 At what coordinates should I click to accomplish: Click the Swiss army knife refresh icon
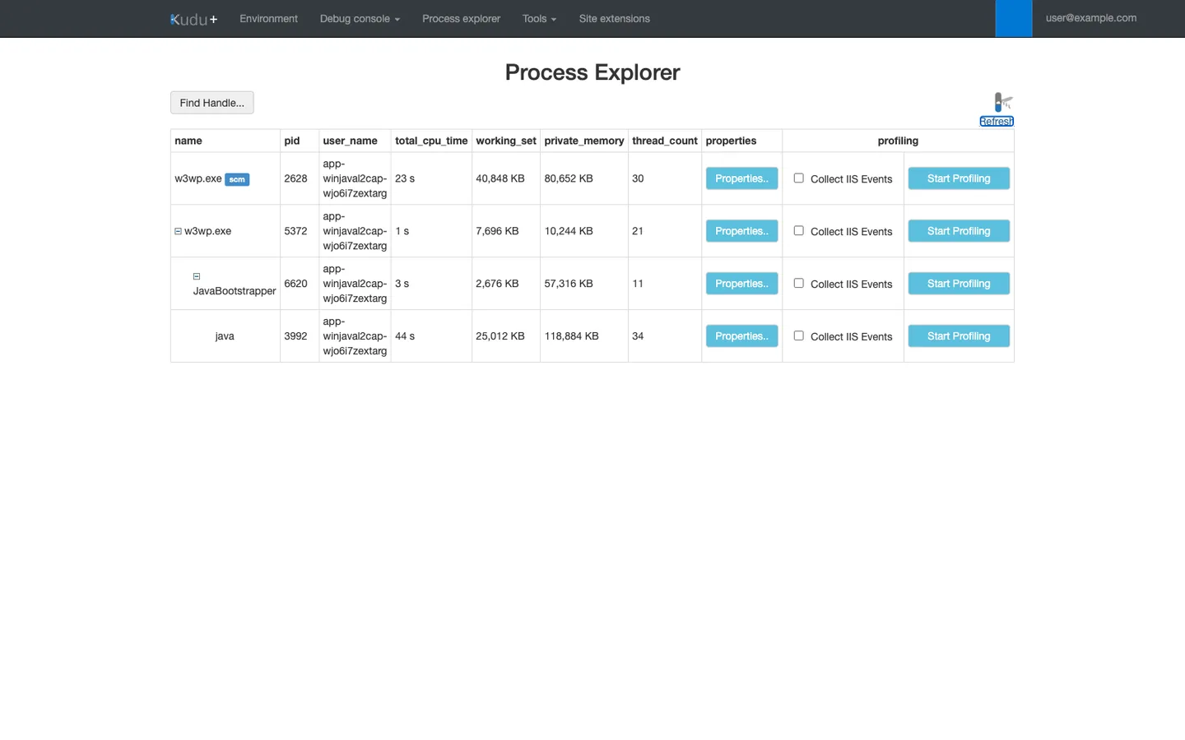coord(1002,103)
